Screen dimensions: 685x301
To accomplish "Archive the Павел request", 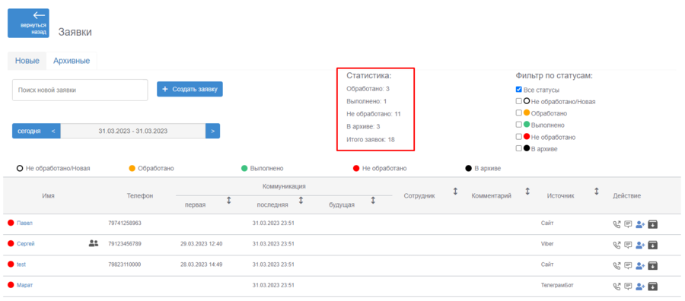I will point(653,225).
